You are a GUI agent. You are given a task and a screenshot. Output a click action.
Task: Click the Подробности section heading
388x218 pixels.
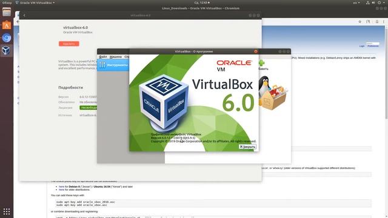pos(71,87)
